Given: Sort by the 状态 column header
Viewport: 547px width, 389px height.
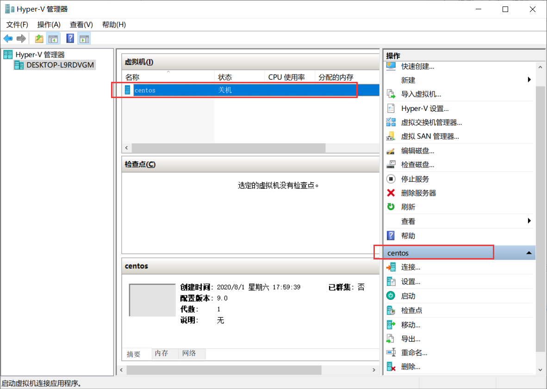Looking at the screenshot, I should pyautogui.click(x=240, y=77).
